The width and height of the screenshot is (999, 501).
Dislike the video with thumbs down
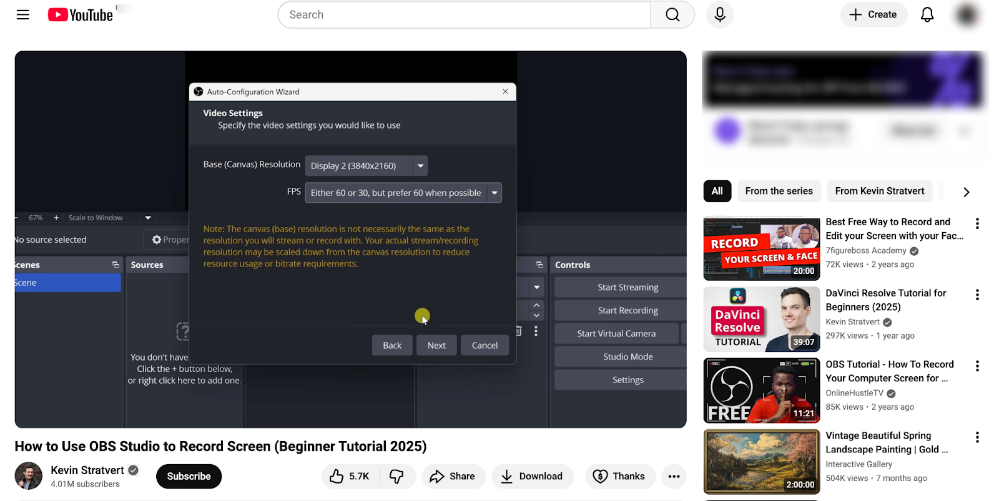pos(397,476)
